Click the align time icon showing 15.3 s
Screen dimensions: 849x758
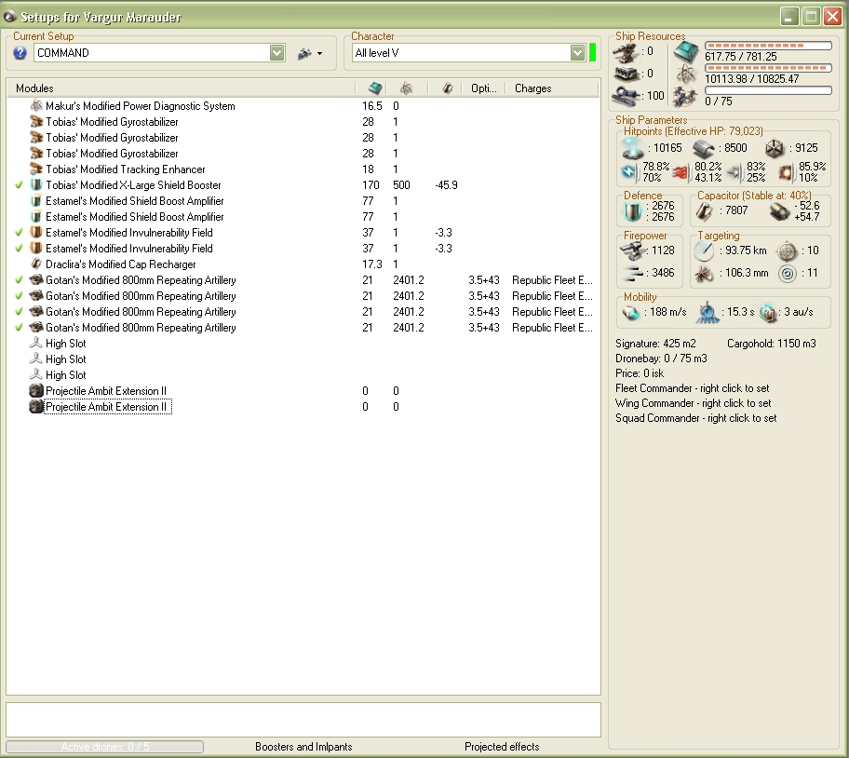(x=708, y=312)
